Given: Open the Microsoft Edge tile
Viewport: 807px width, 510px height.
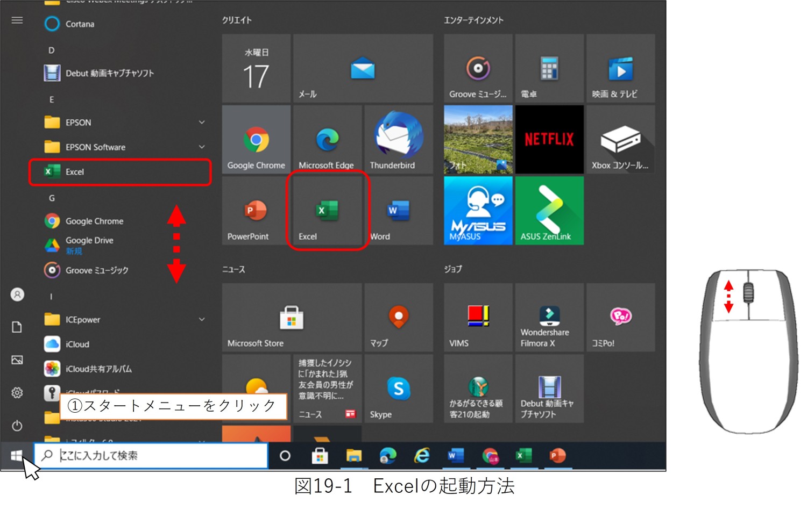Looking at the screenshot, I should click(327, 140).
